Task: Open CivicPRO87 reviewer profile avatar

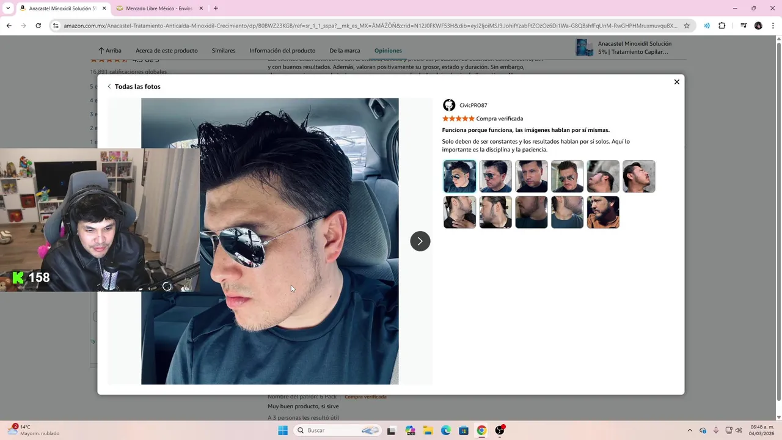Action: (449, 105)
